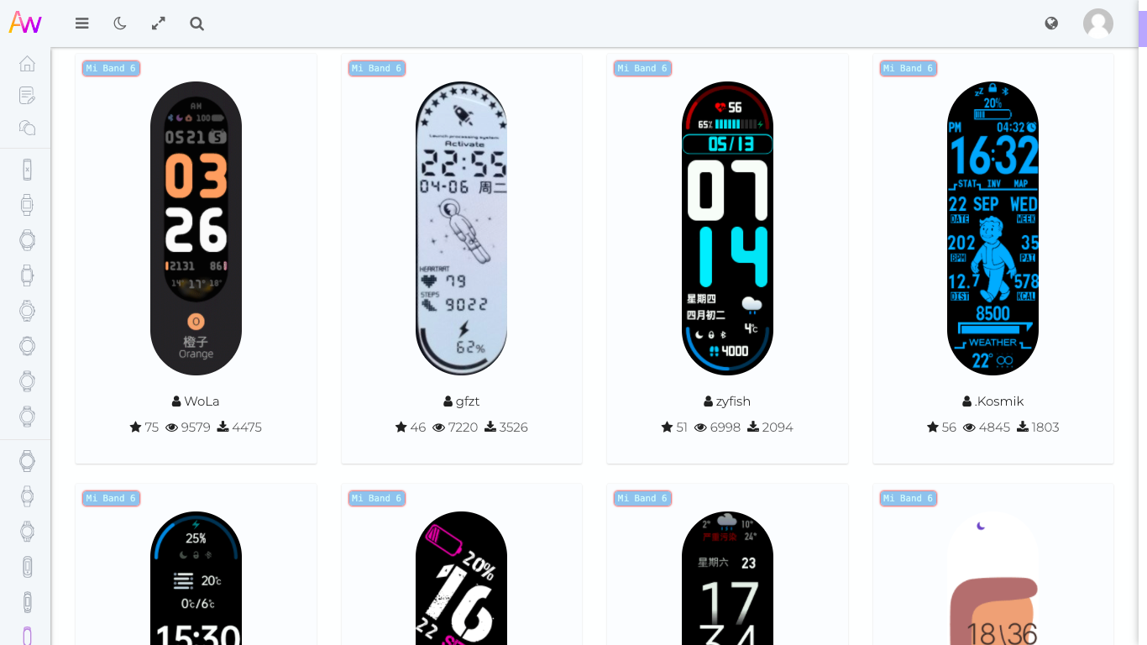Click the star rating 46 on gfzt card

tap(411, 427)
